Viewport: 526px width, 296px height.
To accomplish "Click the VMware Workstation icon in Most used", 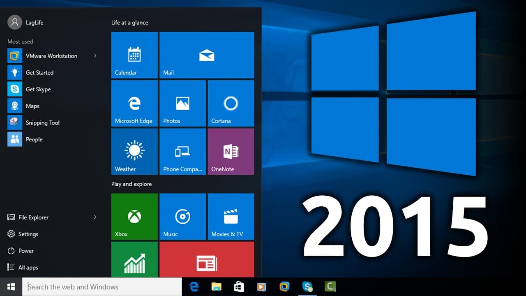I will click(15, 55).
